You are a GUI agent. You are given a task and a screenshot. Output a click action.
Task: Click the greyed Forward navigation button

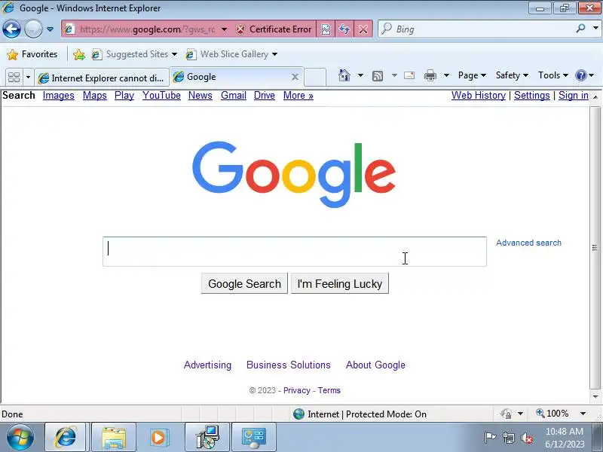(x=33, y=29)
